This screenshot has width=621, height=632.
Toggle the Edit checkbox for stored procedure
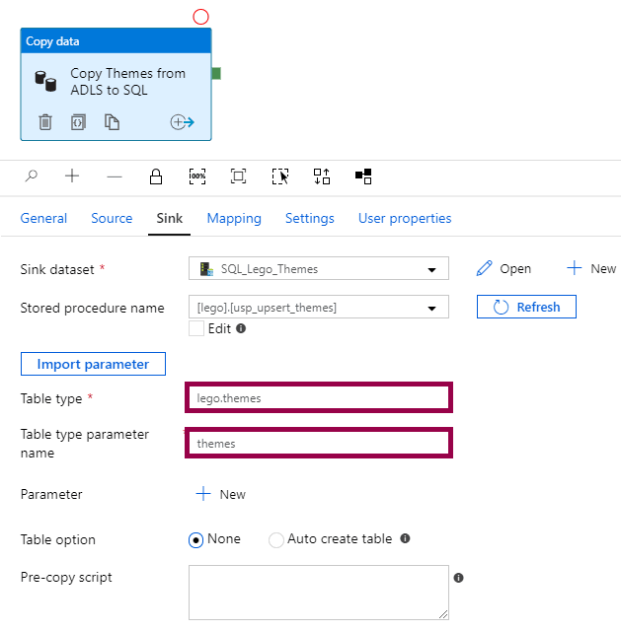[x=196, y=328]
